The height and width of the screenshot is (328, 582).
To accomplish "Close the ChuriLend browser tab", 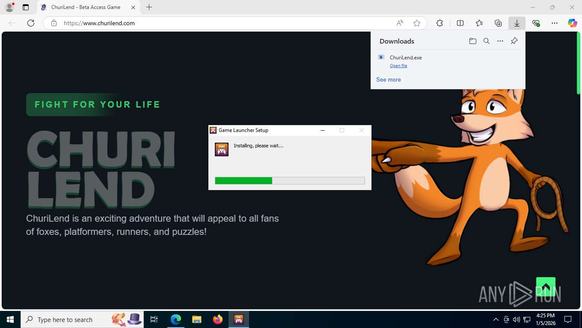I will click(133, 7).
